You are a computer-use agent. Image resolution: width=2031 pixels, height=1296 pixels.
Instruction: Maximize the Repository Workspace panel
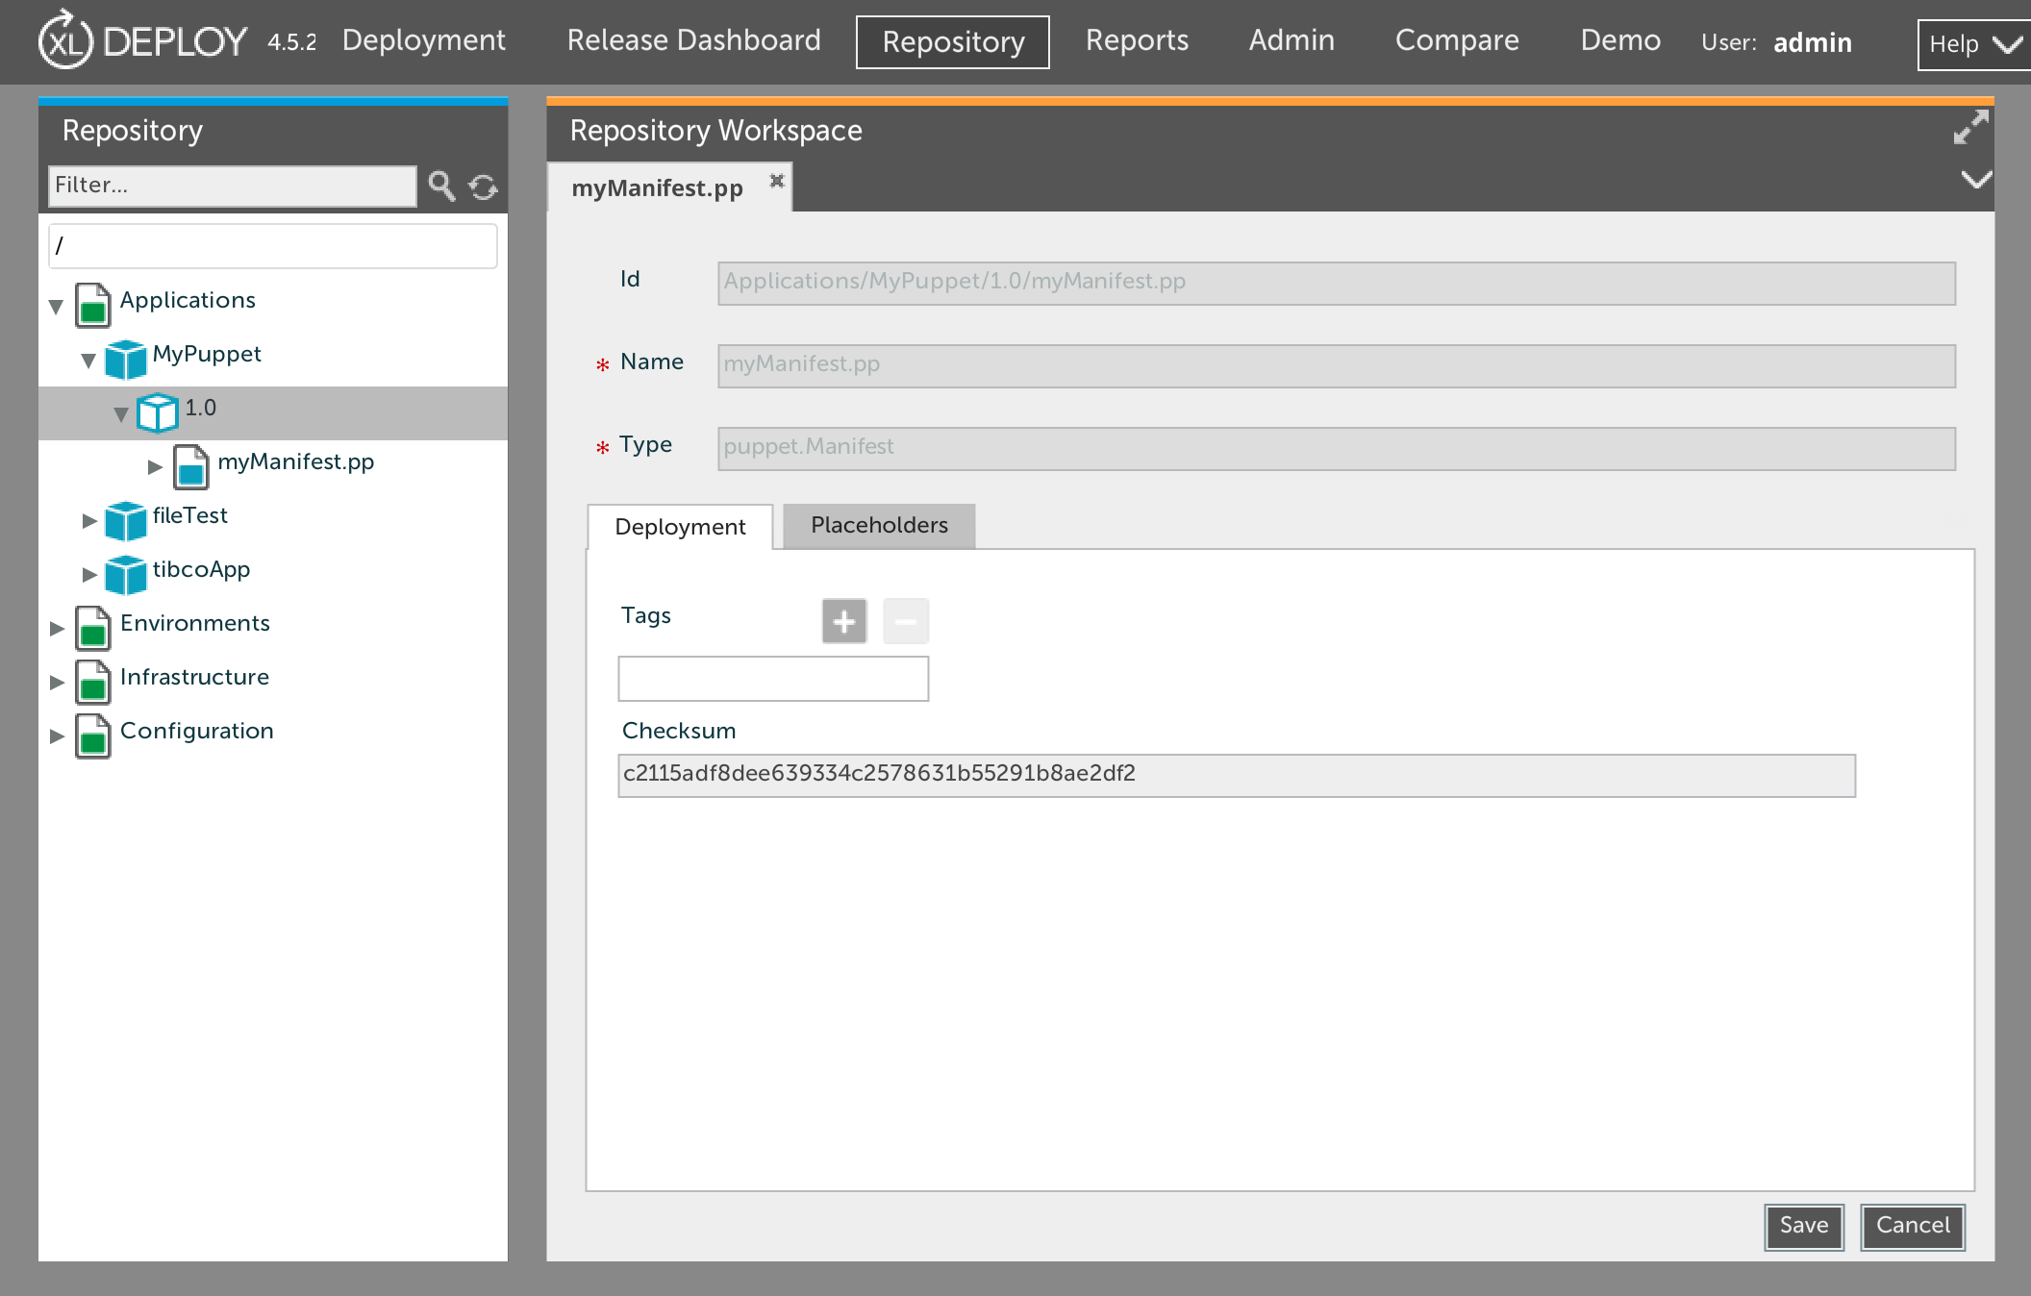point(1970,128)
